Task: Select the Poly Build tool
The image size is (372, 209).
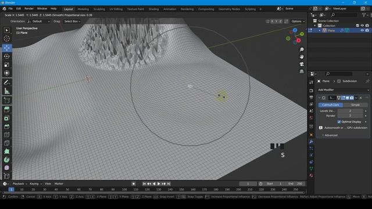Action: pyautogui.click(x=6, y=151)
